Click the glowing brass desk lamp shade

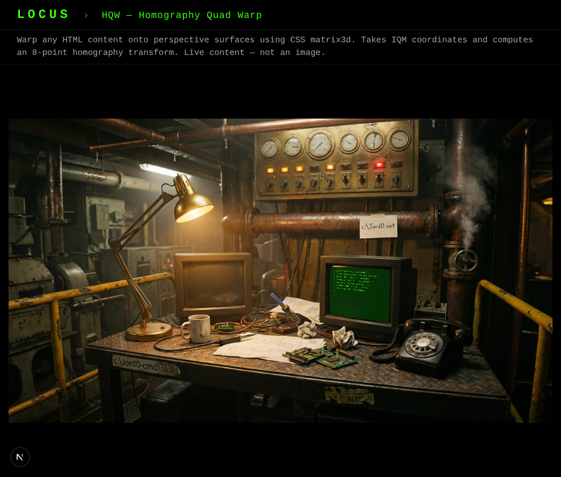193,206
